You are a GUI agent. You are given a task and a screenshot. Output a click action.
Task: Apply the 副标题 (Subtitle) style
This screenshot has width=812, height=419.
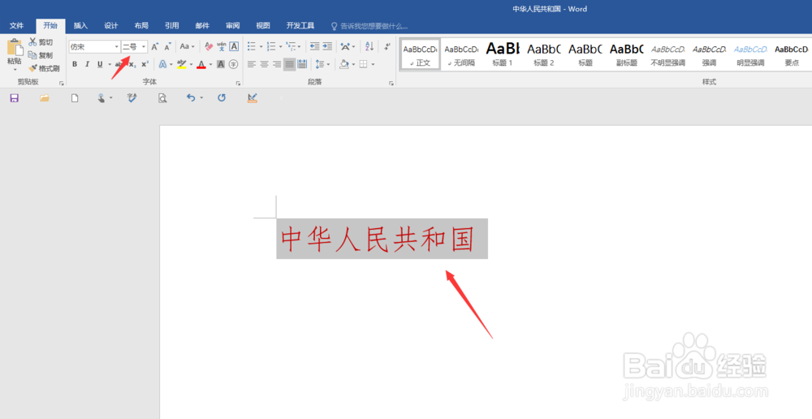627,55
